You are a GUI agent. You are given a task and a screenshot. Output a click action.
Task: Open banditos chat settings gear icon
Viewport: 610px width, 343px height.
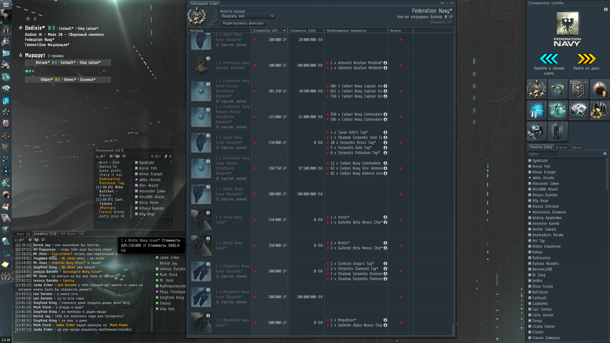(30, 240)
